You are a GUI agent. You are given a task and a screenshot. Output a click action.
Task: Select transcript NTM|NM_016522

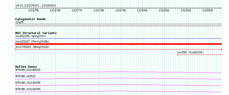[x=25, y=76]
